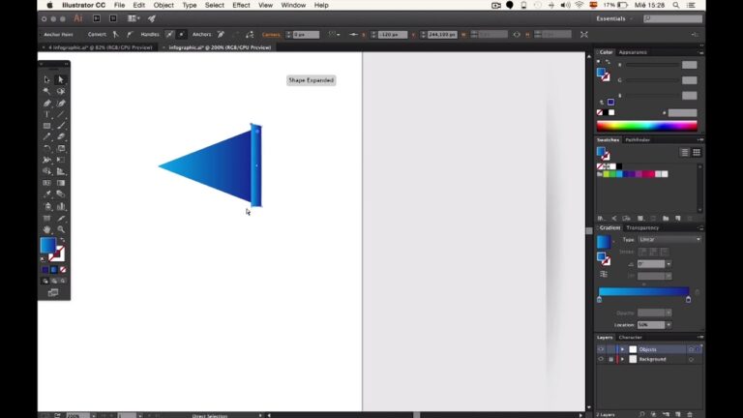
Task: Open the Window menu
Action: (293, 5)
